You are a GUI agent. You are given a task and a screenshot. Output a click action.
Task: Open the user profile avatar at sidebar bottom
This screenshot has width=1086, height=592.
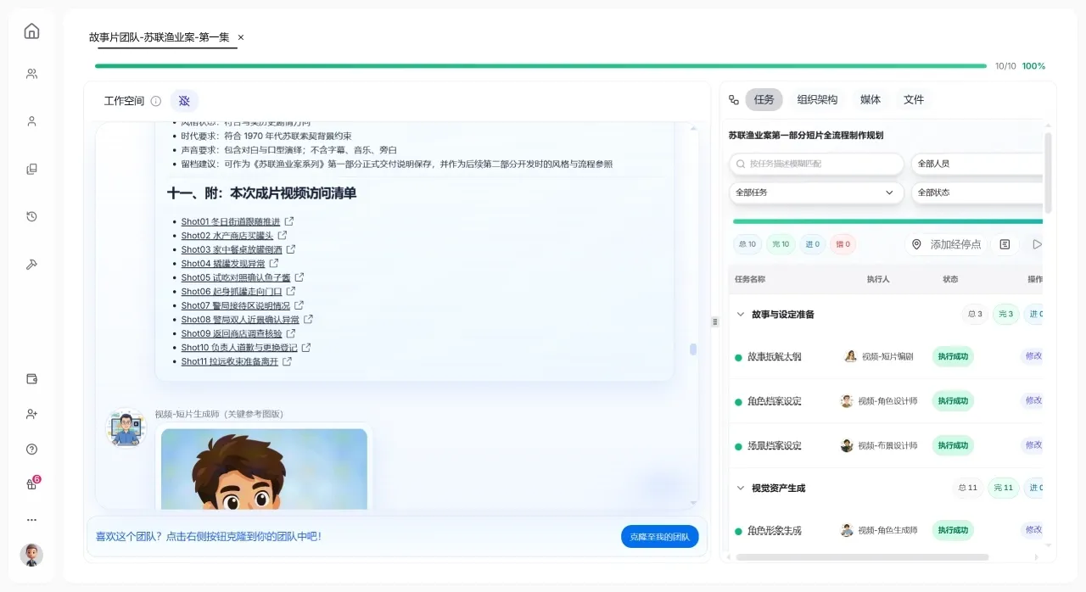tap(31, 555)
